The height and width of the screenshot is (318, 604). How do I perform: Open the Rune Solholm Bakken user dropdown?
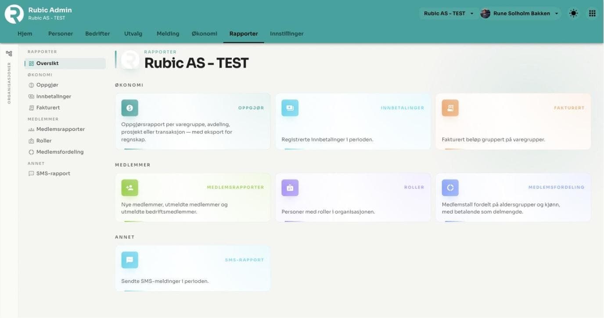(520, 14)
